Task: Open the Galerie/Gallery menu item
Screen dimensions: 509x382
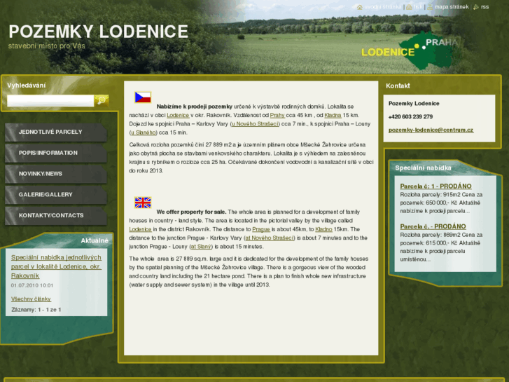Action: click(x=56, y=195)
